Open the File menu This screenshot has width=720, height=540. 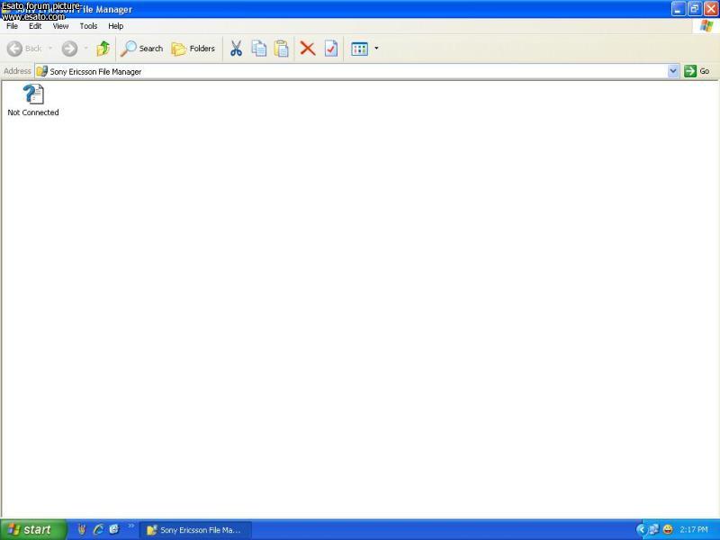pyautogui.click(x=12, y=26)
